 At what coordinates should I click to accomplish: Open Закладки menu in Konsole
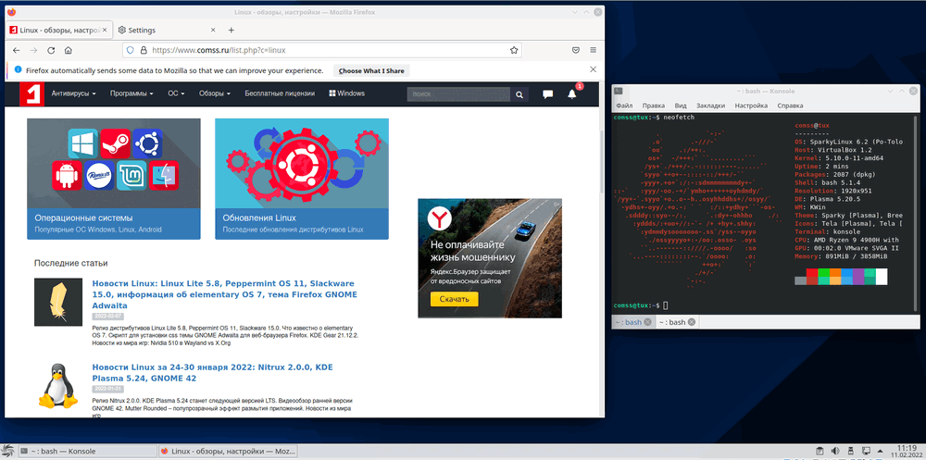click(710, 106)
